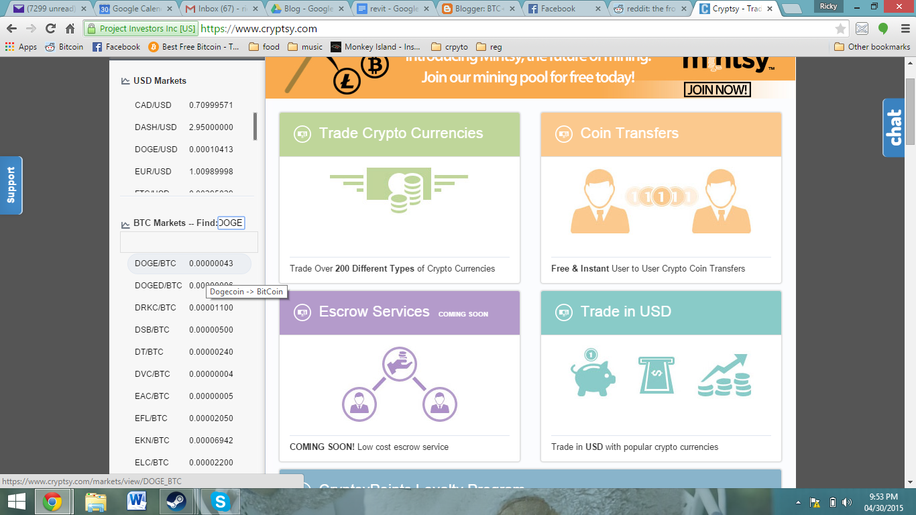Click the USD Markets list scrollbar

tap(255, 126)
